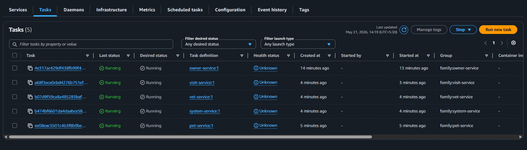Check the owner-service task row
This screenshot has height=150, width=527.
15,68
